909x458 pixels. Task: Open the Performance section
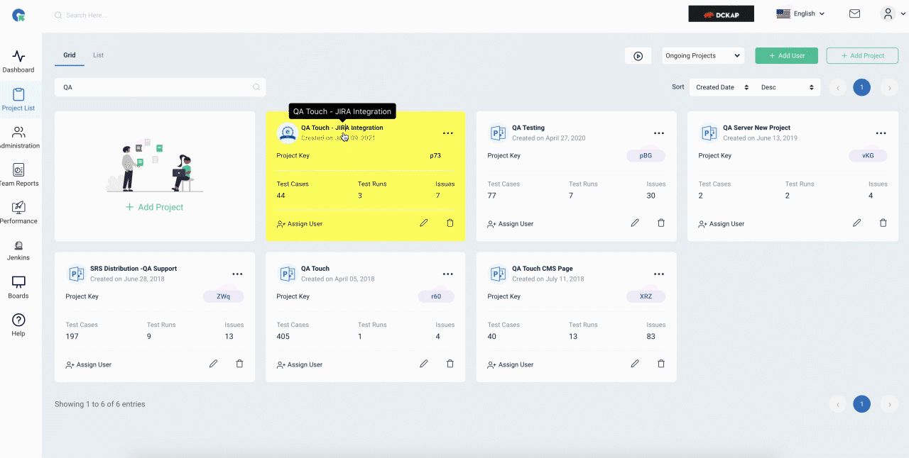point(18,213)
